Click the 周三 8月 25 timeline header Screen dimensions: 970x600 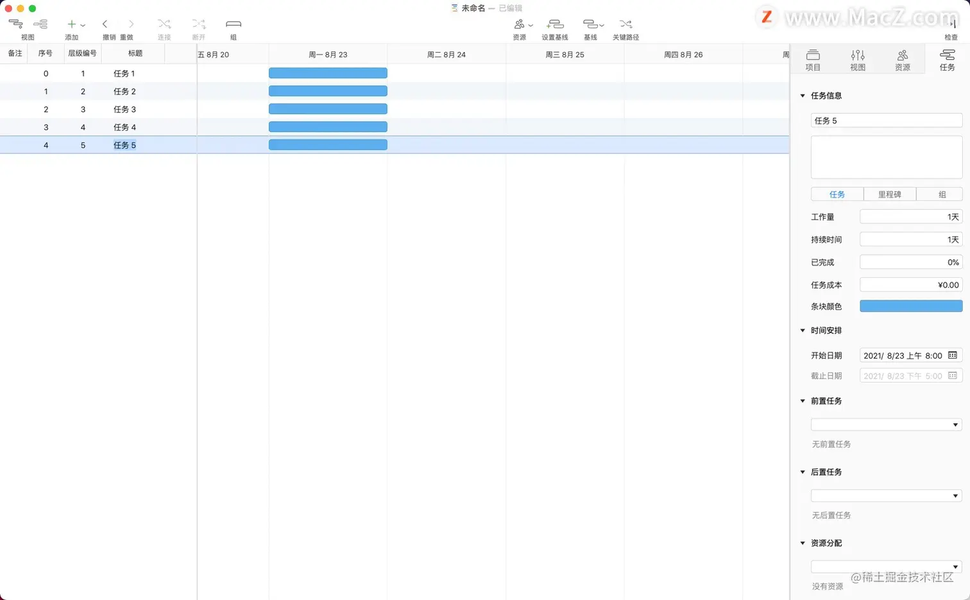click(565, 55)
